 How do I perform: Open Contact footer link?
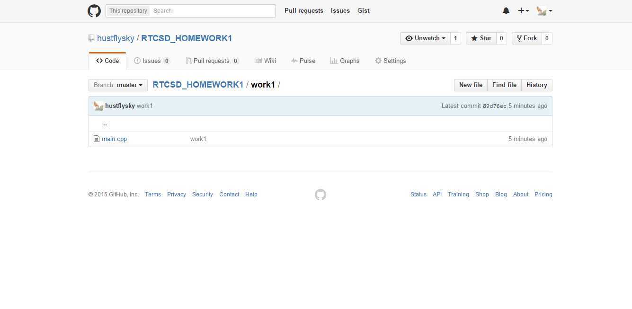click(229, 194)
